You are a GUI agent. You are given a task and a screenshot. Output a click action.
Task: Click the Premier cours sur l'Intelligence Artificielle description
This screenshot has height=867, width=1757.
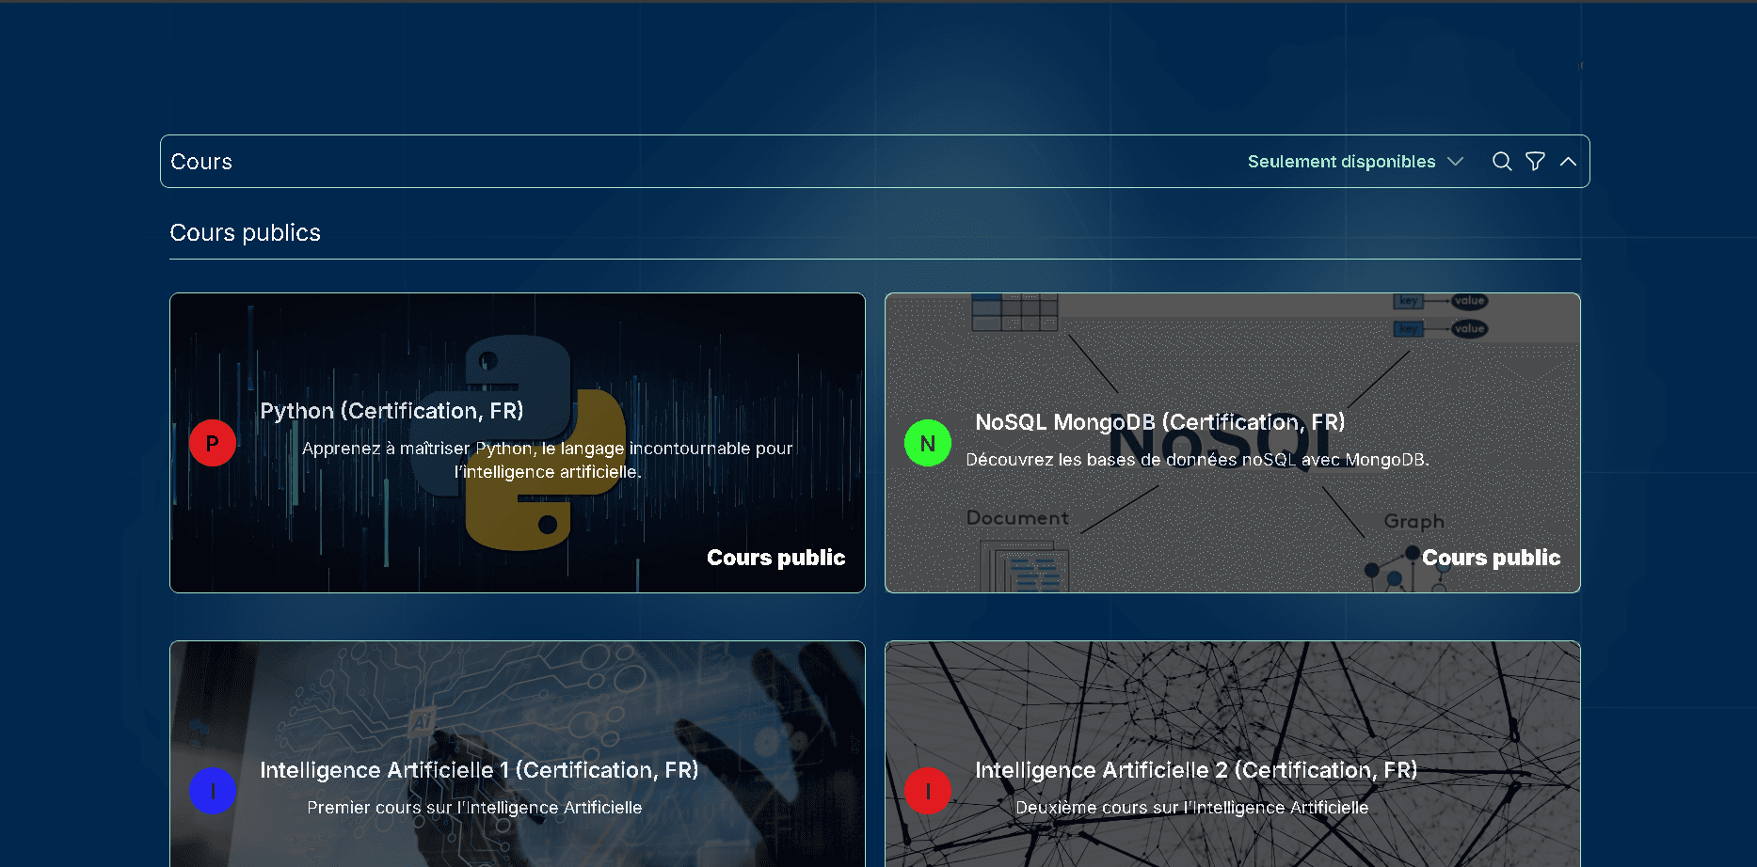point(474,808)
